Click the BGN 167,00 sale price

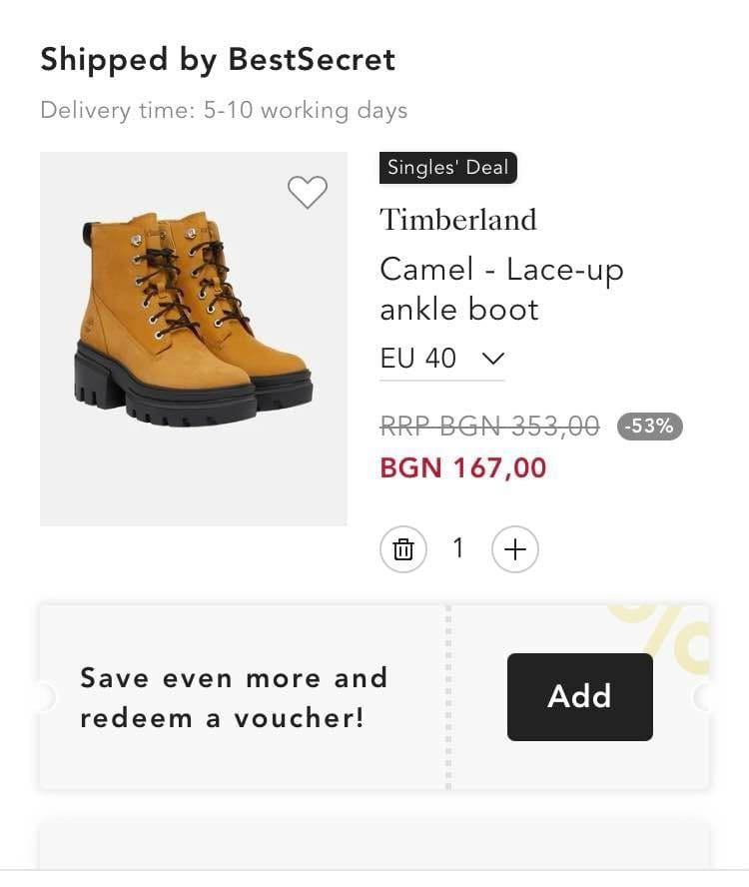click(463, 467)
